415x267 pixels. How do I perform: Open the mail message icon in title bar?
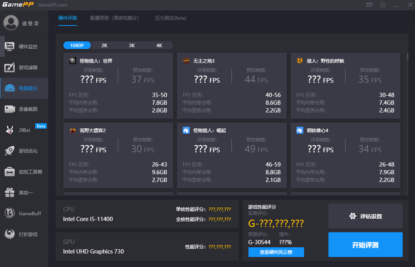[369, 5]
